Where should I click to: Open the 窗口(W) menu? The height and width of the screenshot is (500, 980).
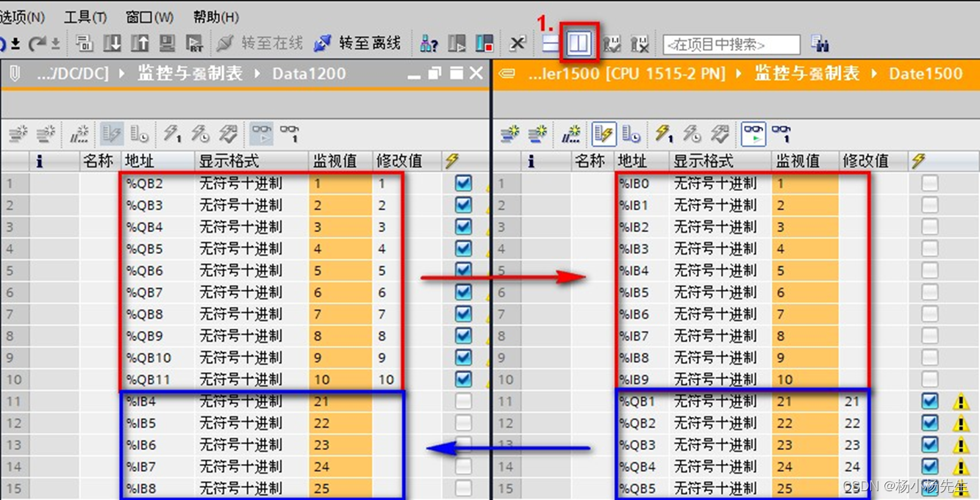pos(150,16)
